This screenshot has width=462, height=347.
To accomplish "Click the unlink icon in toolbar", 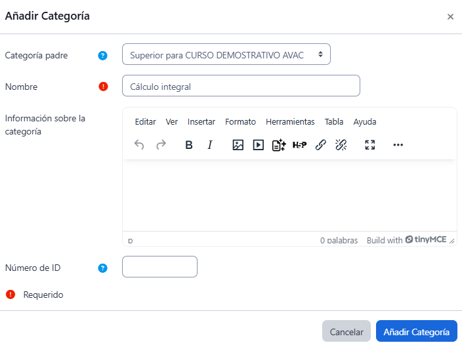I will coord(341,145).
